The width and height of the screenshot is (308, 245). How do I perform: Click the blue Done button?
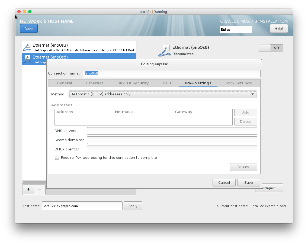pos(29,29)
